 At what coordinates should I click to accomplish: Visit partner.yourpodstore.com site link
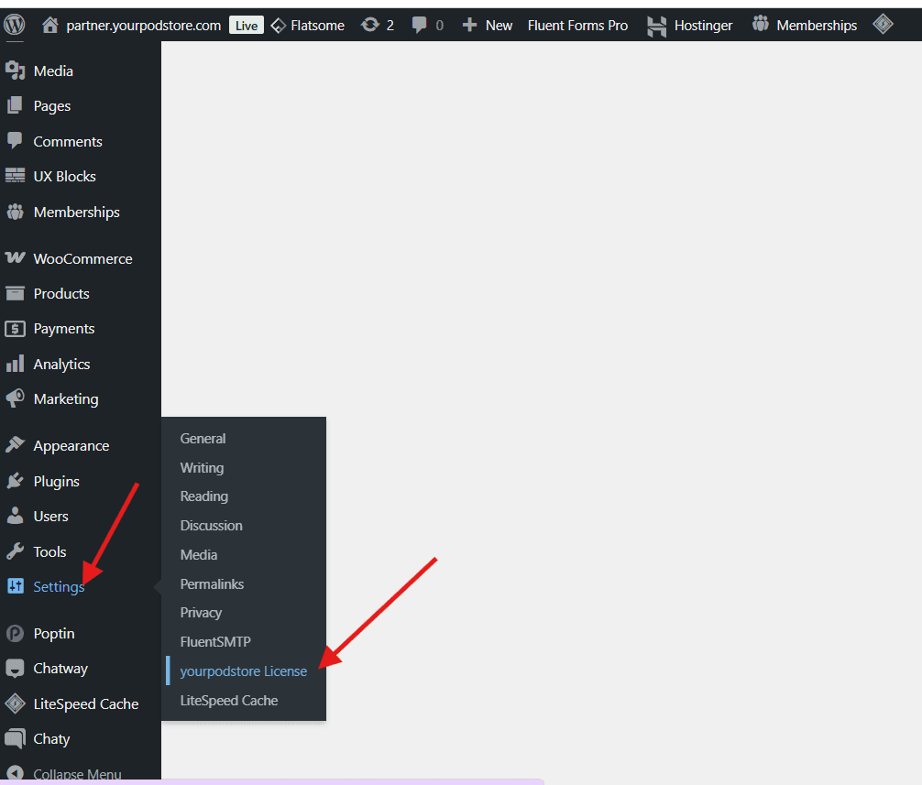143,25
